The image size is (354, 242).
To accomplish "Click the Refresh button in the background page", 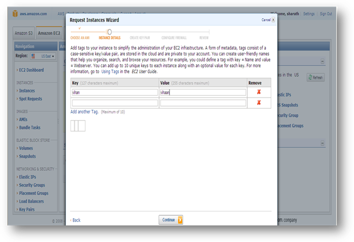I will pyautogui.click(x=316, y=77).
